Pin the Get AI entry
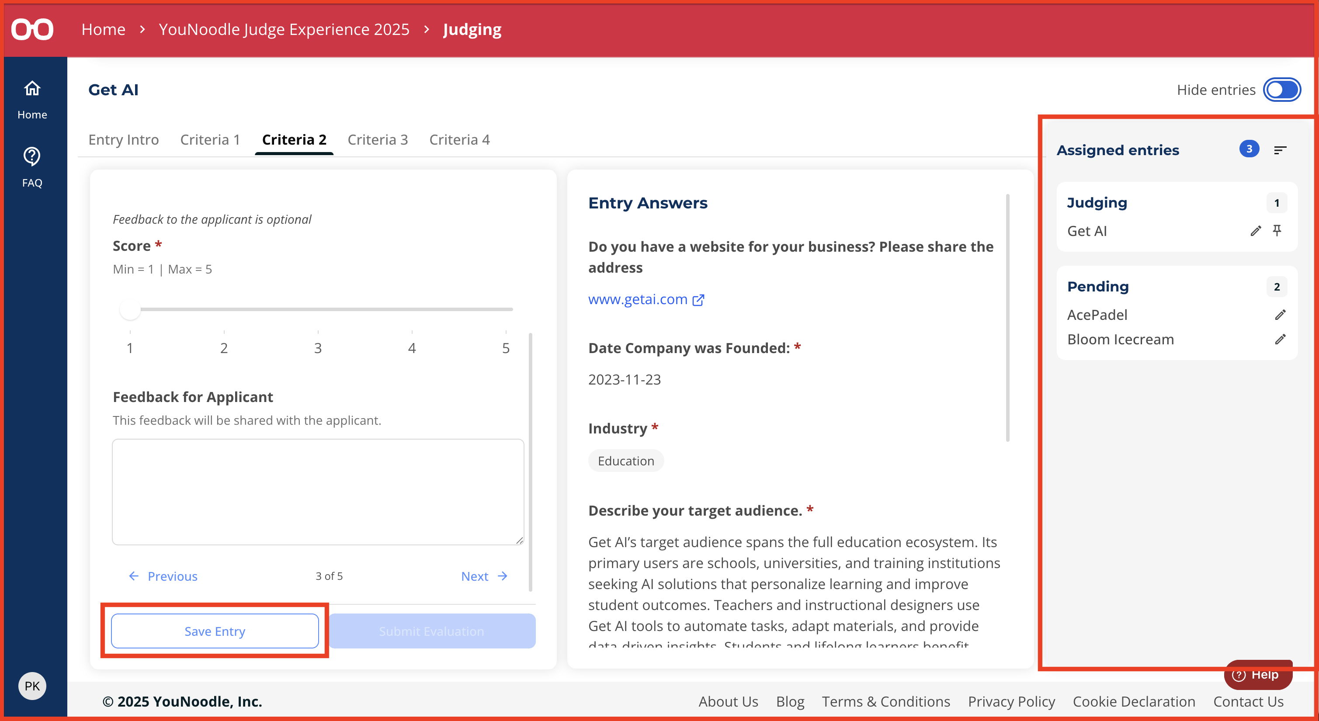The width and height of the screenshot is (1319, 721). point(1277,230)
